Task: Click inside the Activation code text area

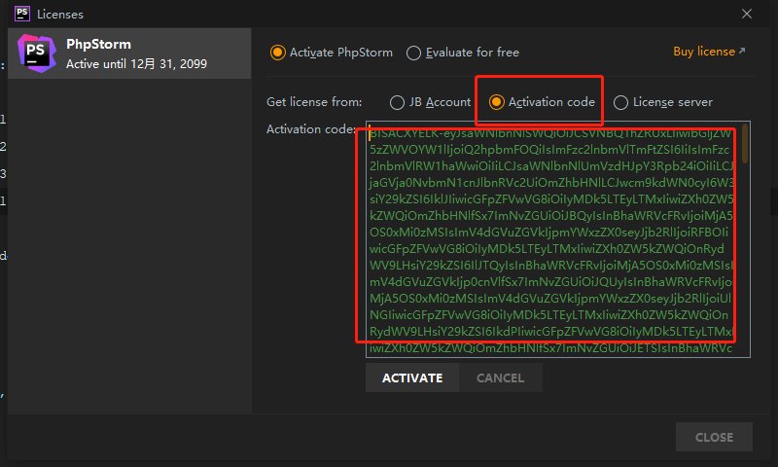Action: point(557,239)
